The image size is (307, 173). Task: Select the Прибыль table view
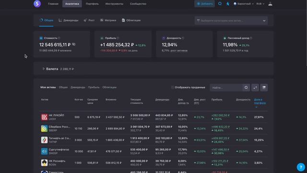tap(94, 87)
